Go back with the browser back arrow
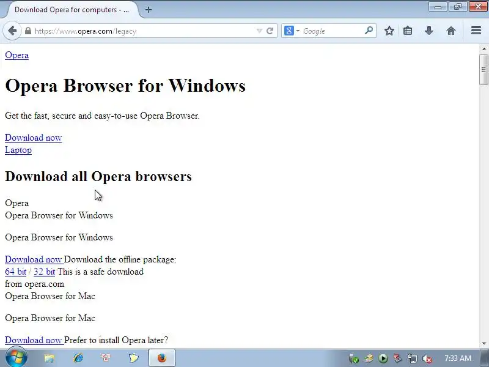This screenshot has height=367, width=489. click(x=12, y=31)
